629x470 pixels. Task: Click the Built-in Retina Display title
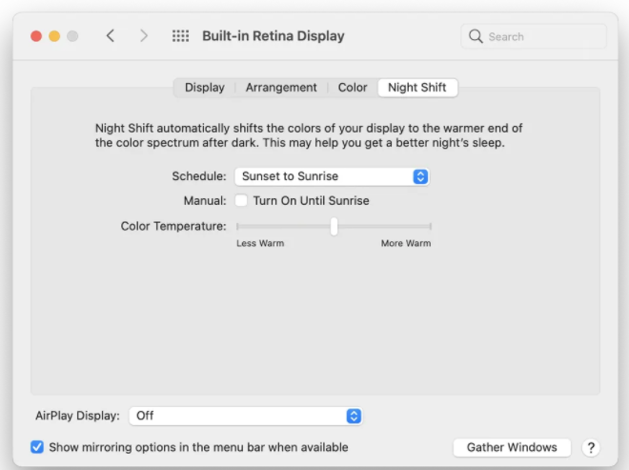[x=274, y=35]
